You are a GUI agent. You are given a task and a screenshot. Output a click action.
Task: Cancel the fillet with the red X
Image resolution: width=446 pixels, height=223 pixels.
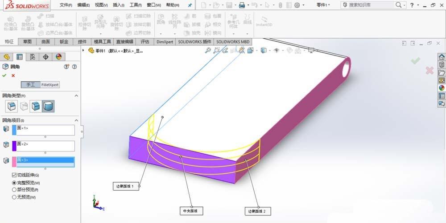point(13,76)
